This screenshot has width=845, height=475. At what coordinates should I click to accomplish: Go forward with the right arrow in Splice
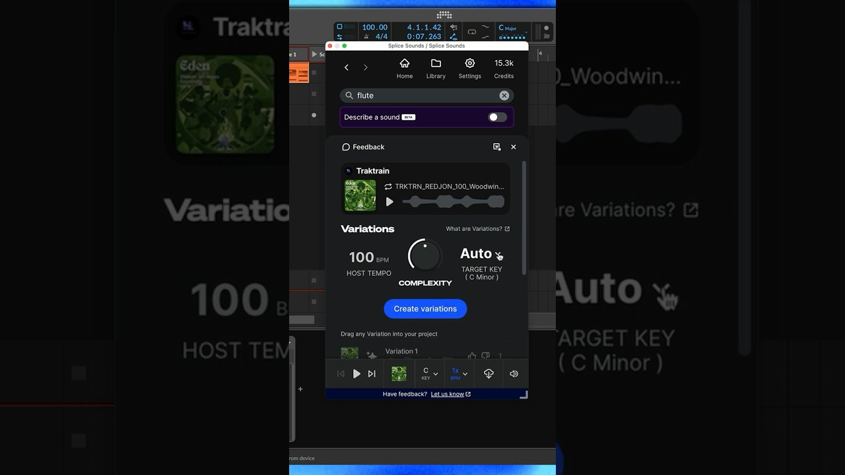[x=366, y=67]
